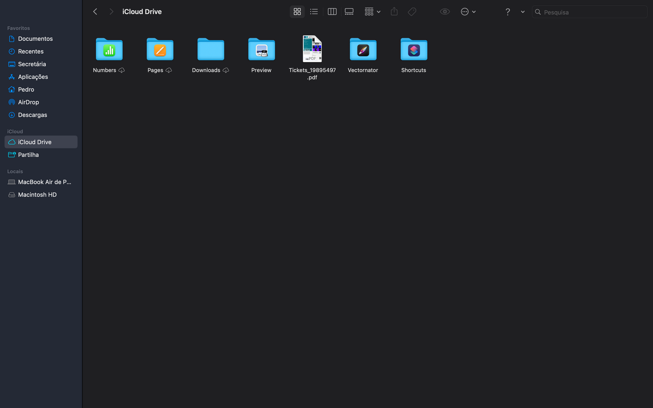Viewport: 653px width, 408px height.
Task: Select Macintosh HD under Locais
Action: click(x=37, y=195)
